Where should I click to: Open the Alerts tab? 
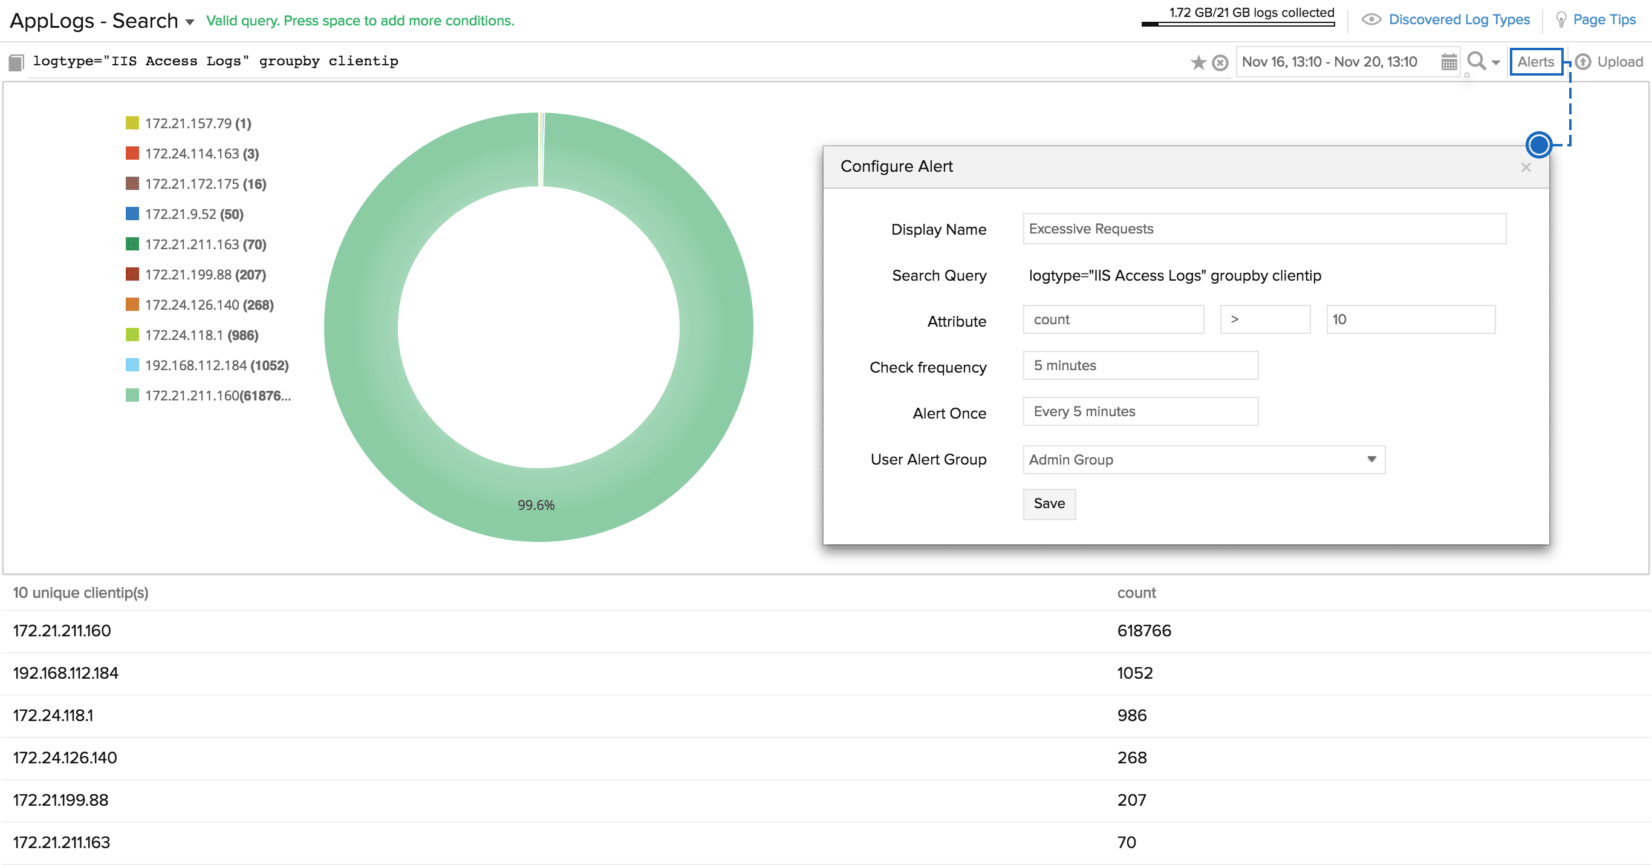[x=1535, y=62]
